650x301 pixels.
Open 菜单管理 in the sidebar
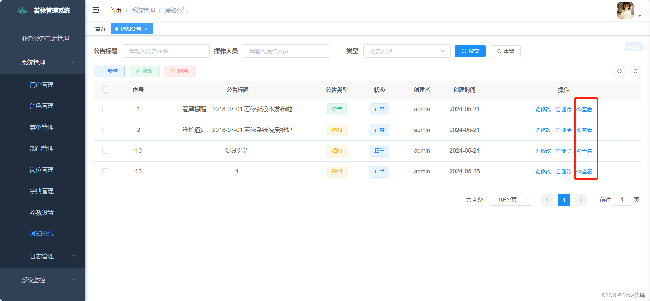[x=43, y=127]
